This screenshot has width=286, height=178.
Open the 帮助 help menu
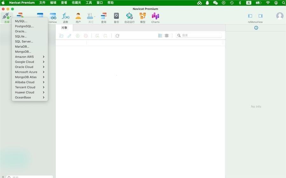point(111,3)
